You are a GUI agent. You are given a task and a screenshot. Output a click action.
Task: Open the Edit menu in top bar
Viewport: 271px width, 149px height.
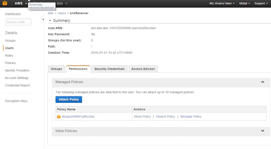pos(62,3)
